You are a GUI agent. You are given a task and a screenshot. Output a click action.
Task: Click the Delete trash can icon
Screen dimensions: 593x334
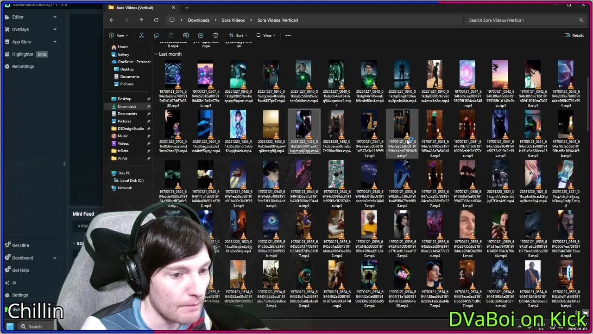coord(215,35)
